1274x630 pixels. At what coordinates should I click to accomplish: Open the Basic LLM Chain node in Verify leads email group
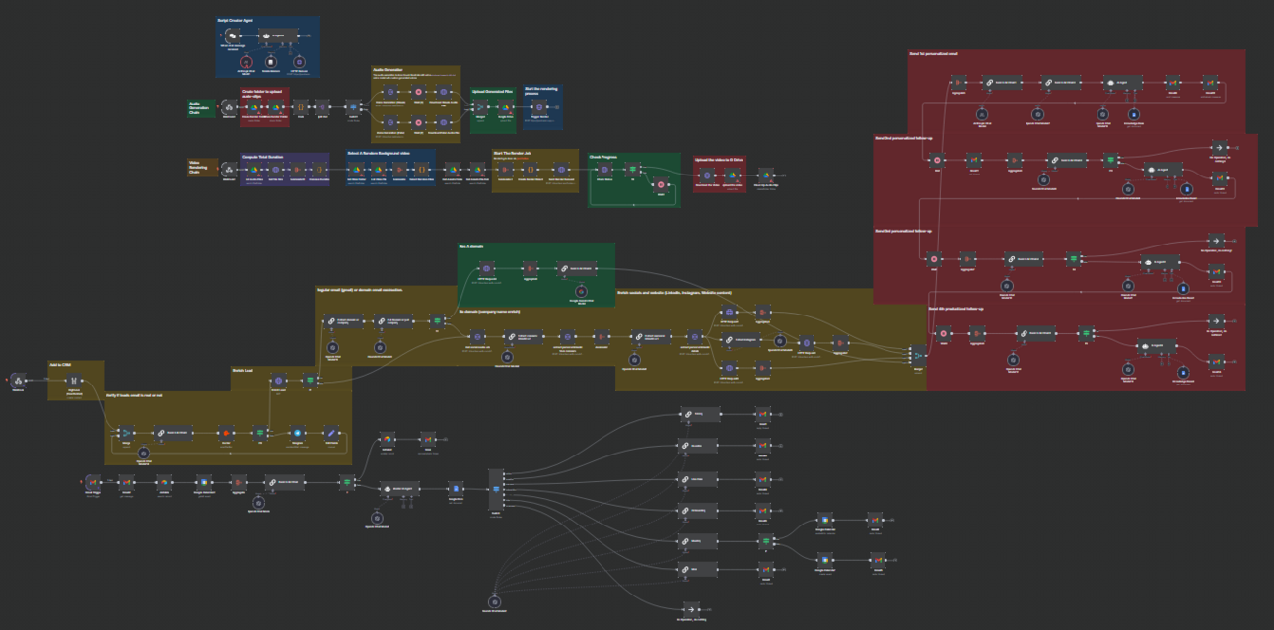coord(174,433)
